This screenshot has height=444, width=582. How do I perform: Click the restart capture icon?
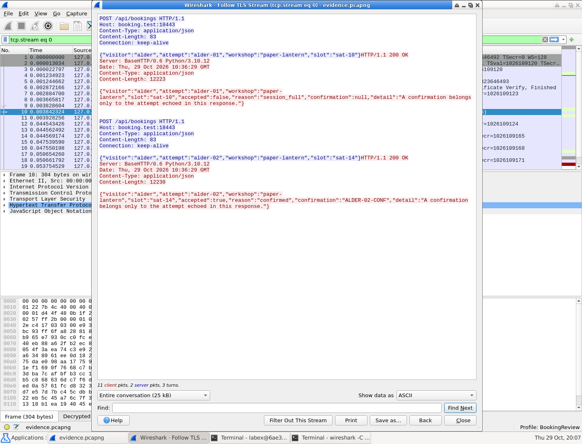click(x=35, y=26)
